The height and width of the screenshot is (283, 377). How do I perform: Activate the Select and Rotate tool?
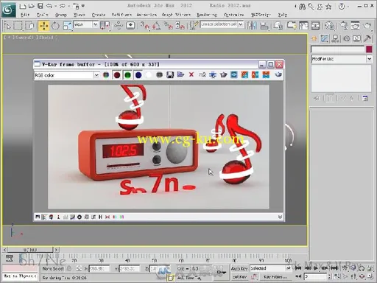pyautogui.click(x=55, y=26)
